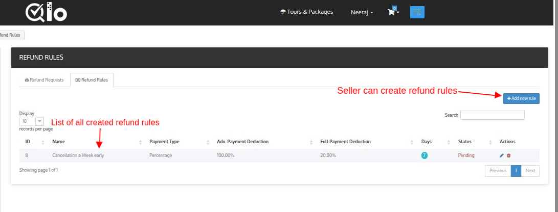Click the REFUND RULES panel heading
Screen dimensions: 558x212
[x=41, y=58]
